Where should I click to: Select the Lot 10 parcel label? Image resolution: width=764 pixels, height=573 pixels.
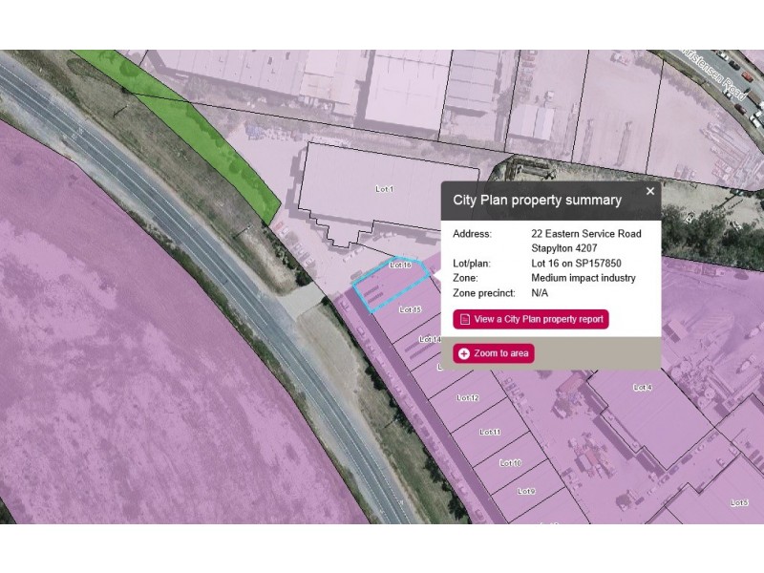tap(510, 463)
